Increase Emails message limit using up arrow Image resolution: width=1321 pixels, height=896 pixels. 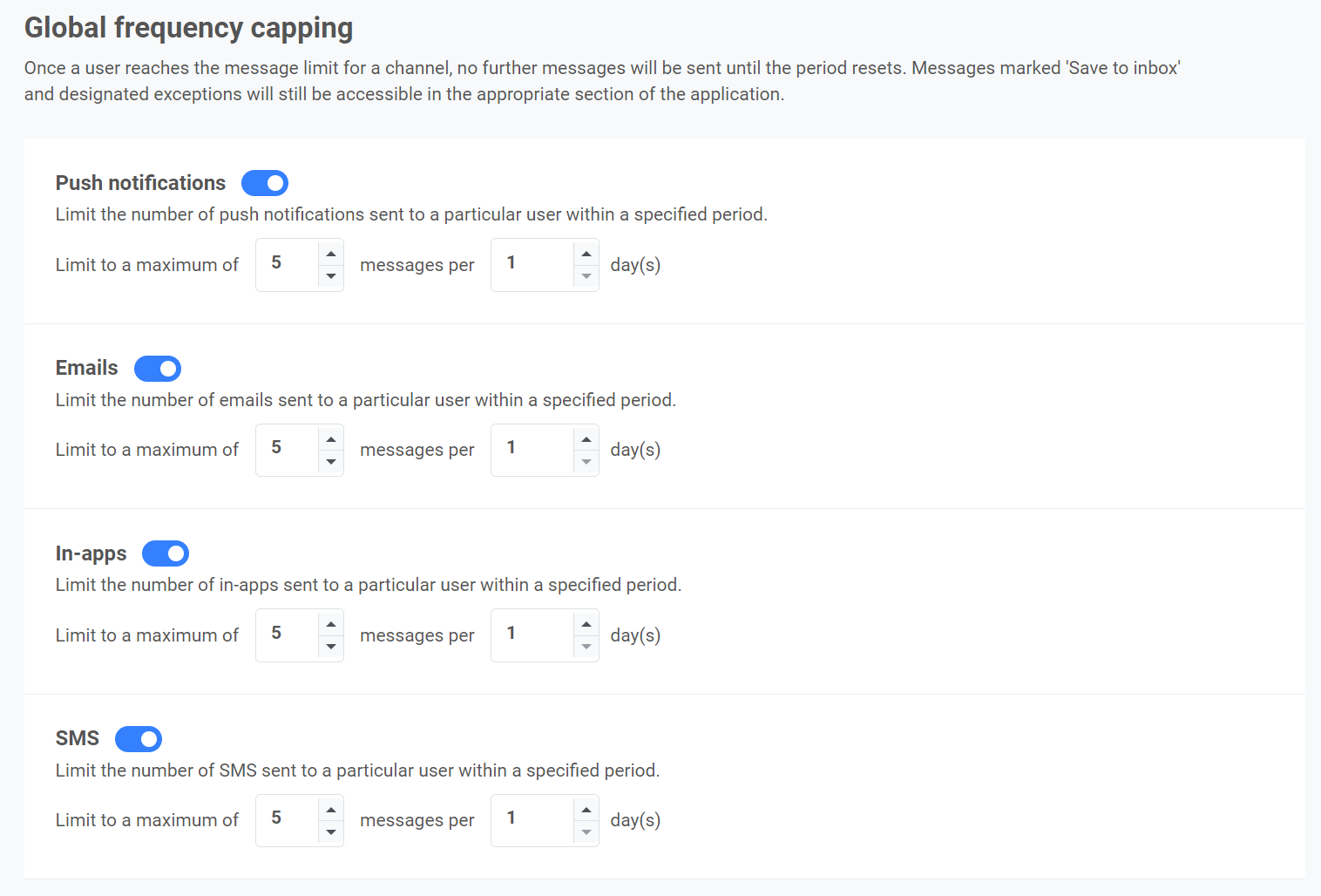coord(331,438)
